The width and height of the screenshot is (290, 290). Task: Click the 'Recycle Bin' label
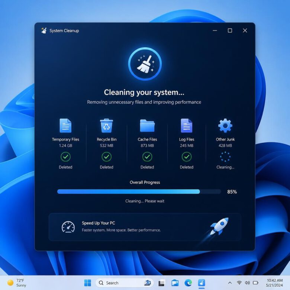(x=107, y=139)
